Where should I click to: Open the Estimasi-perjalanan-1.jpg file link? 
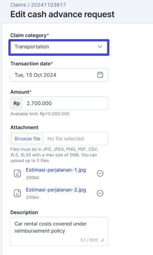point(56,170)
